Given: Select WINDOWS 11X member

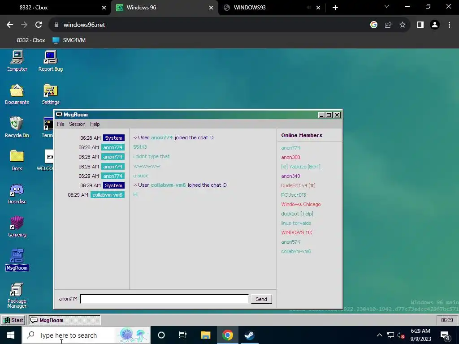Looking at the screenshot, I should (x=297, y=232).
